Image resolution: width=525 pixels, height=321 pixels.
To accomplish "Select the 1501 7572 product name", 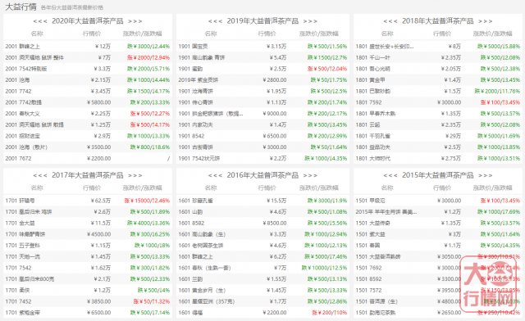I will pyautogui.click(x=368, y=290).
